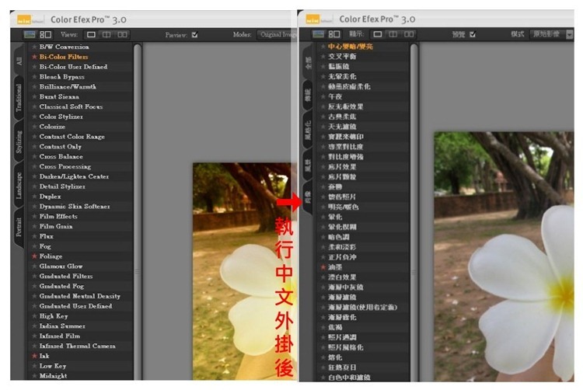Viewport: 583px width, 390px height.
Task: Toggle the Preview checkbox in English window
Action: pyautogui.click(x=195, y=35)
